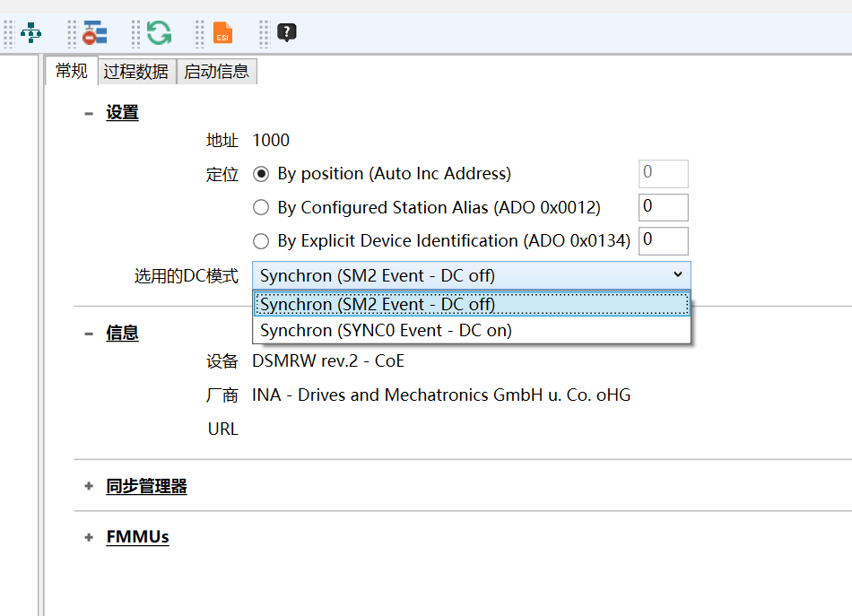Click the Explicit Device Identification value field
The height and width of the screenshot is (616, 852).
coord(663,240)
